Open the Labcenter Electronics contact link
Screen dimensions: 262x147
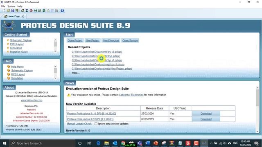pyautogui.click(x=131, y=95)
